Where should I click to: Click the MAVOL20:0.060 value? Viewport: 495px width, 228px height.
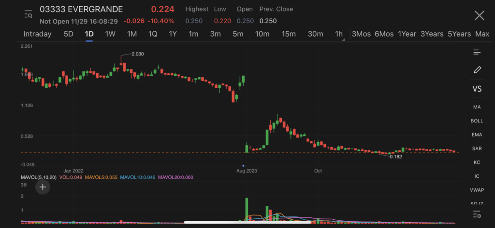[x=175, y=177]
